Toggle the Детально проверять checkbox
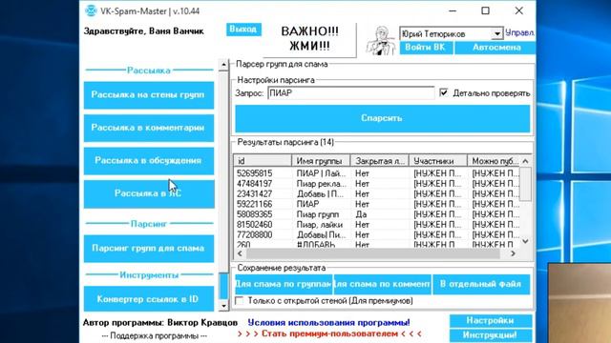This screenshot has width=611, height=343. 443,93
